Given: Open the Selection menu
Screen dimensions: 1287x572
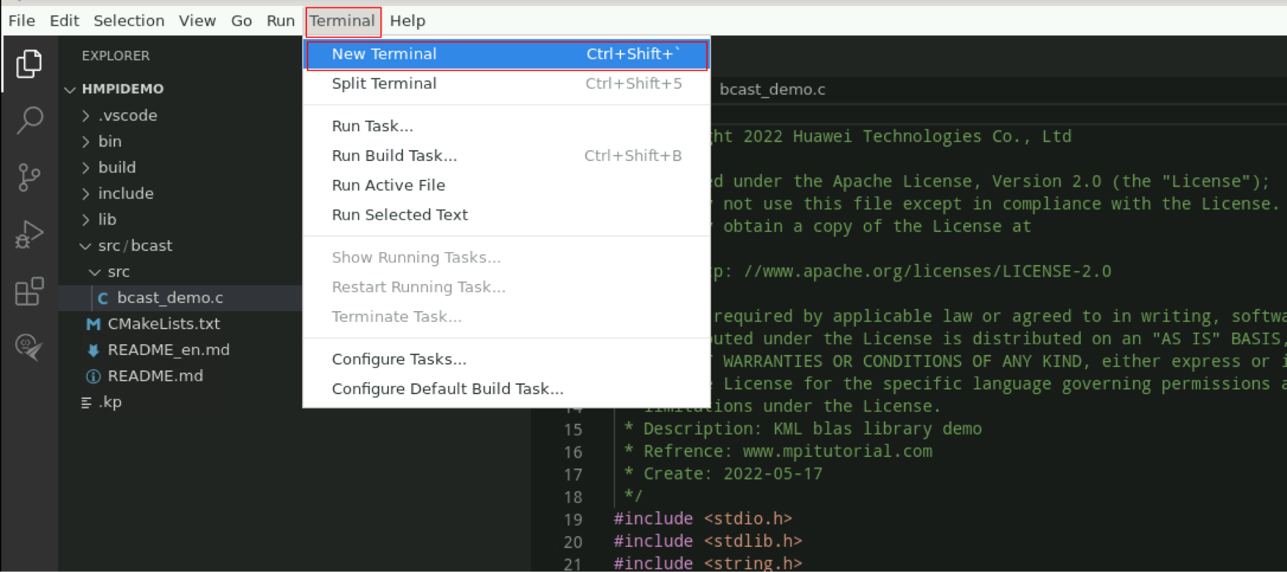Looking at the screenshot, I should 128,21.
